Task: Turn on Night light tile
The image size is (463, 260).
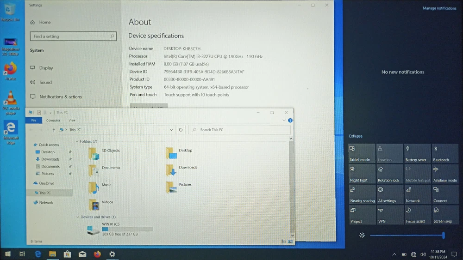Action: 362,174
